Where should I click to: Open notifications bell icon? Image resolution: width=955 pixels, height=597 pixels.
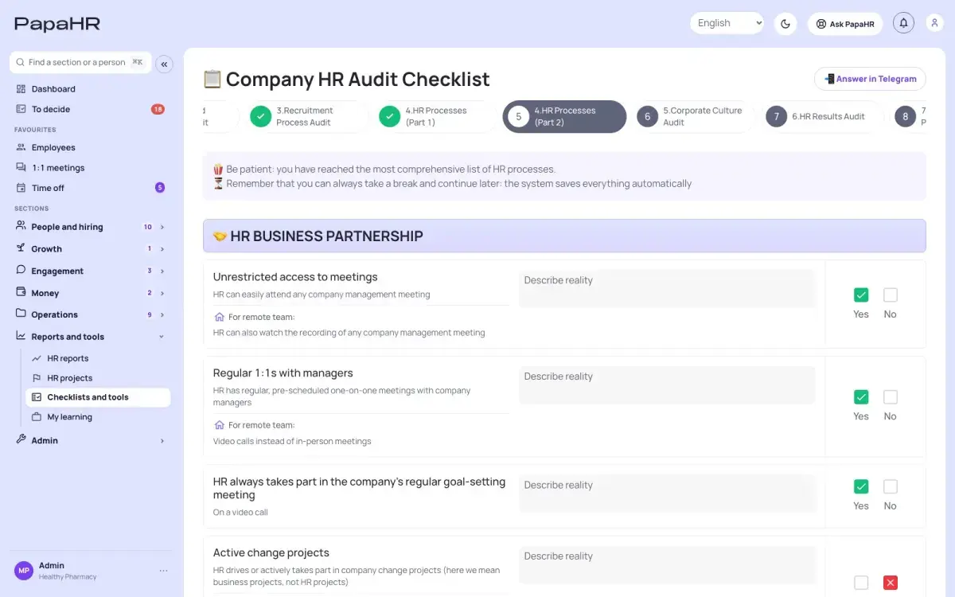(x=903, y=23)
